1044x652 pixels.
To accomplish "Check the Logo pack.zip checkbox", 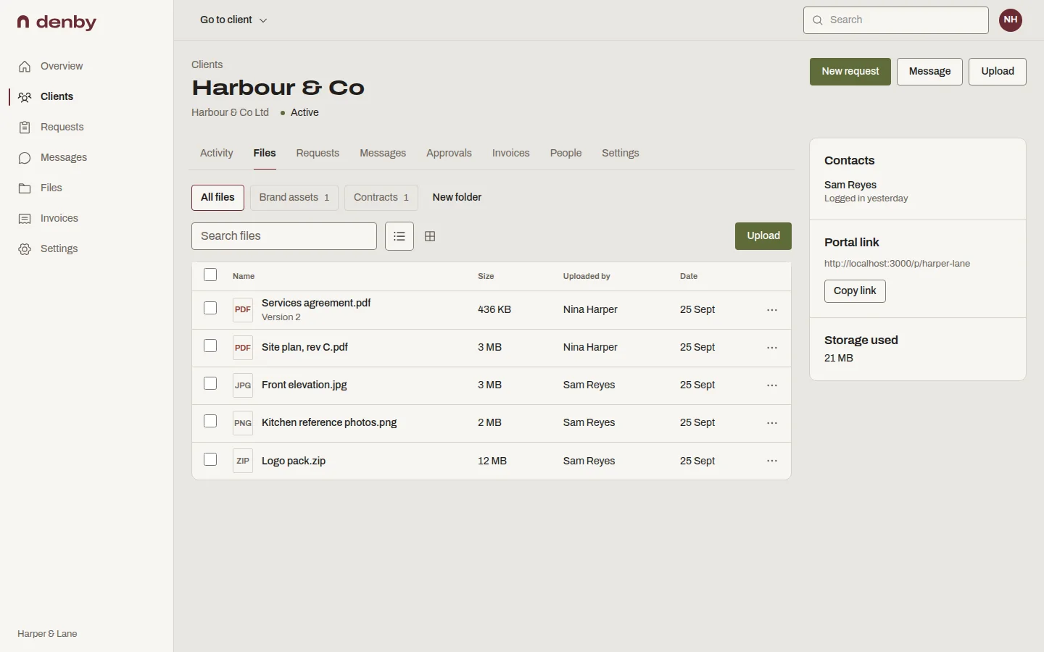I will 210,459.
